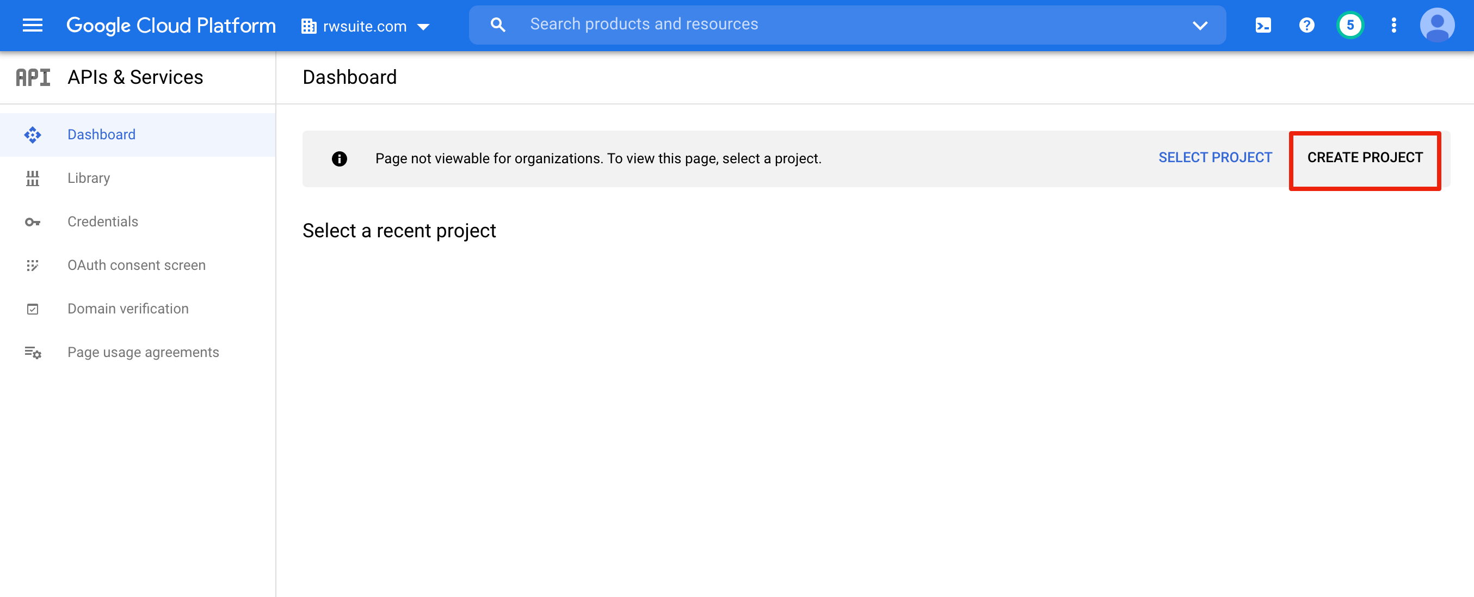Click the Library grid icon
The height and width of the screenshot is (597, 1474).
click(x=33, y=179)
